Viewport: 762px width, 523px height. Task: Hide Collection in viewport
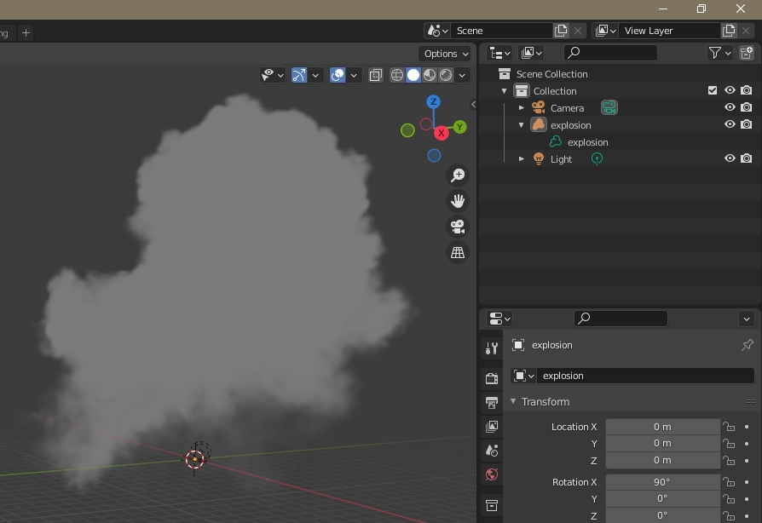(730, 90)
